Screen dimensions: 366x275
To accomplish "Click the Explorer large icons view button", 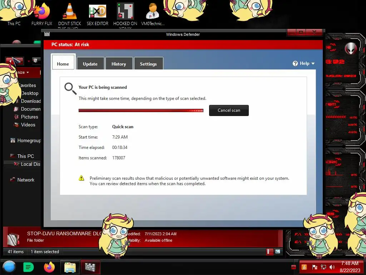I will (277, 252).
